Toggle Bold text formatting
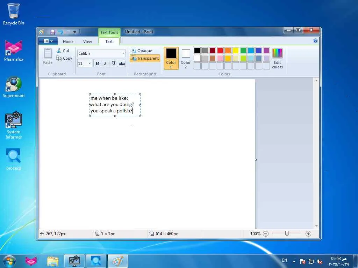Viewport: 358px width, 268px height. 97,64
